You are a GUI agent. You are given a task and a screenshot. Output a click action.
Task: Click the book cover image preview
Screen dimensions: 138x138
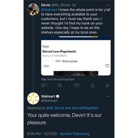click(x=76, y=73)
